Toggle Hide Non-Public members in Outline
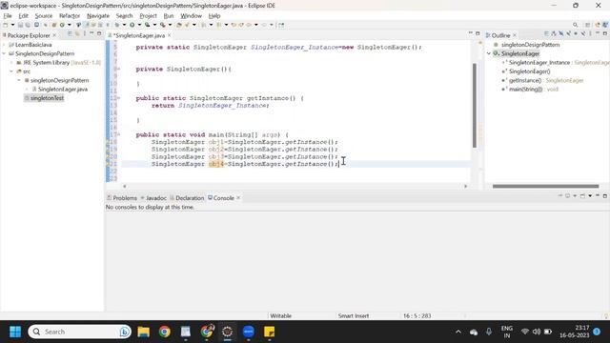Screen dimensions: 610x343 pyautogui.click(x=576, y=34)
